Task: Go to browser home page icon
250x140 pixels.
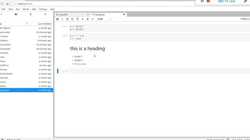Action: (x=7, y=4)
